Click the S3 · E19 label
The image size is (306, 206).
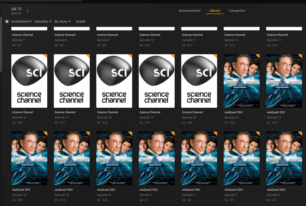coord(60,200)
